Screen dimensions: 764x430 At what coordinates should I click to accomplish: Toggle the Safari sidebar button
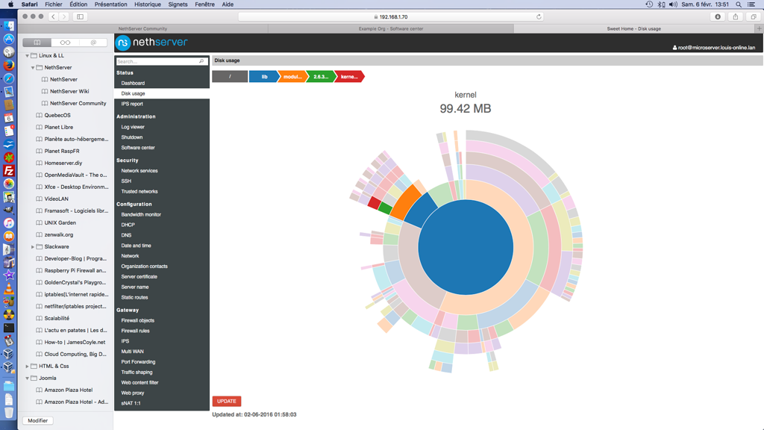coord(80,16)
